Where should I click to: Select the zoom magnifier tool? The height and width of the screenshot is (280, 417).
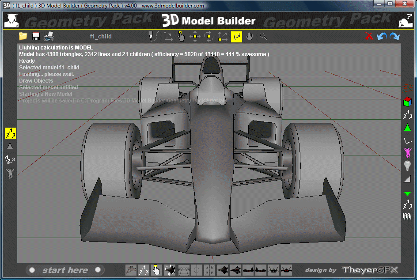click(x=263, y=37)
